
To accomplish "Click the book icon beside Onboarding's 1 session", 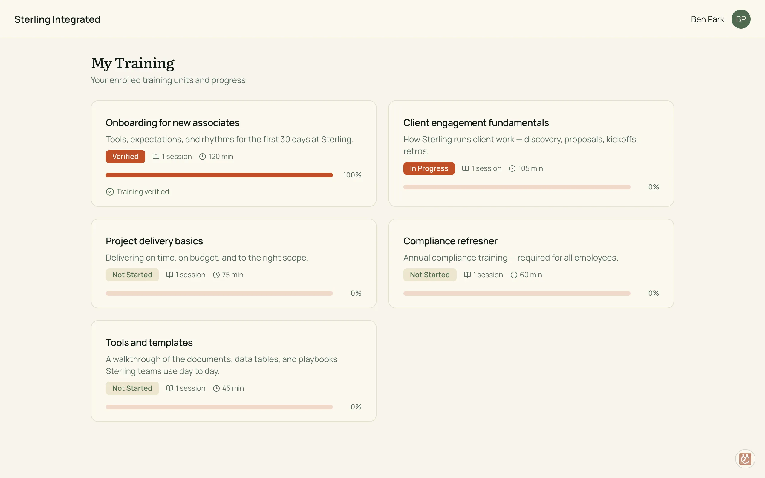I will tap(156, 157).
